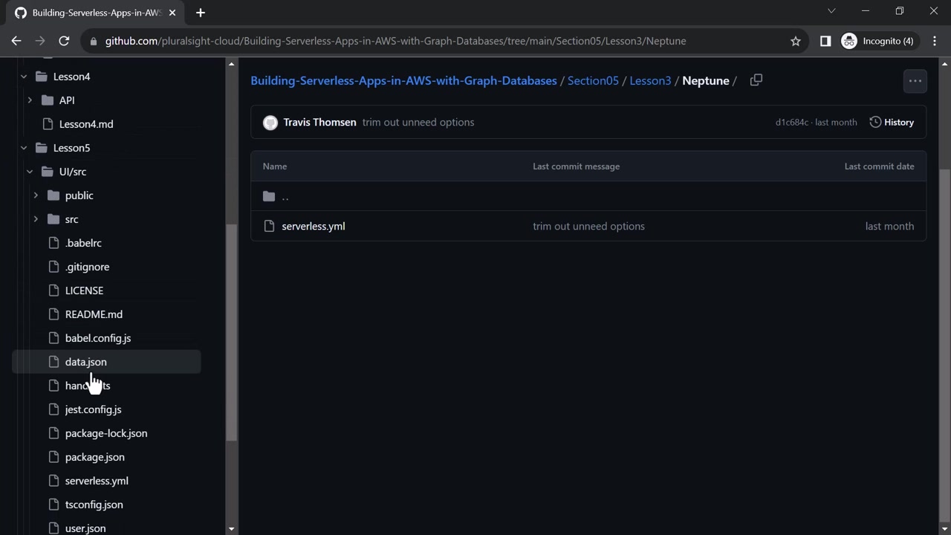The image size is (951, 535).
Task: Click the tsconfig.json file icon
Action: [53, 505]
